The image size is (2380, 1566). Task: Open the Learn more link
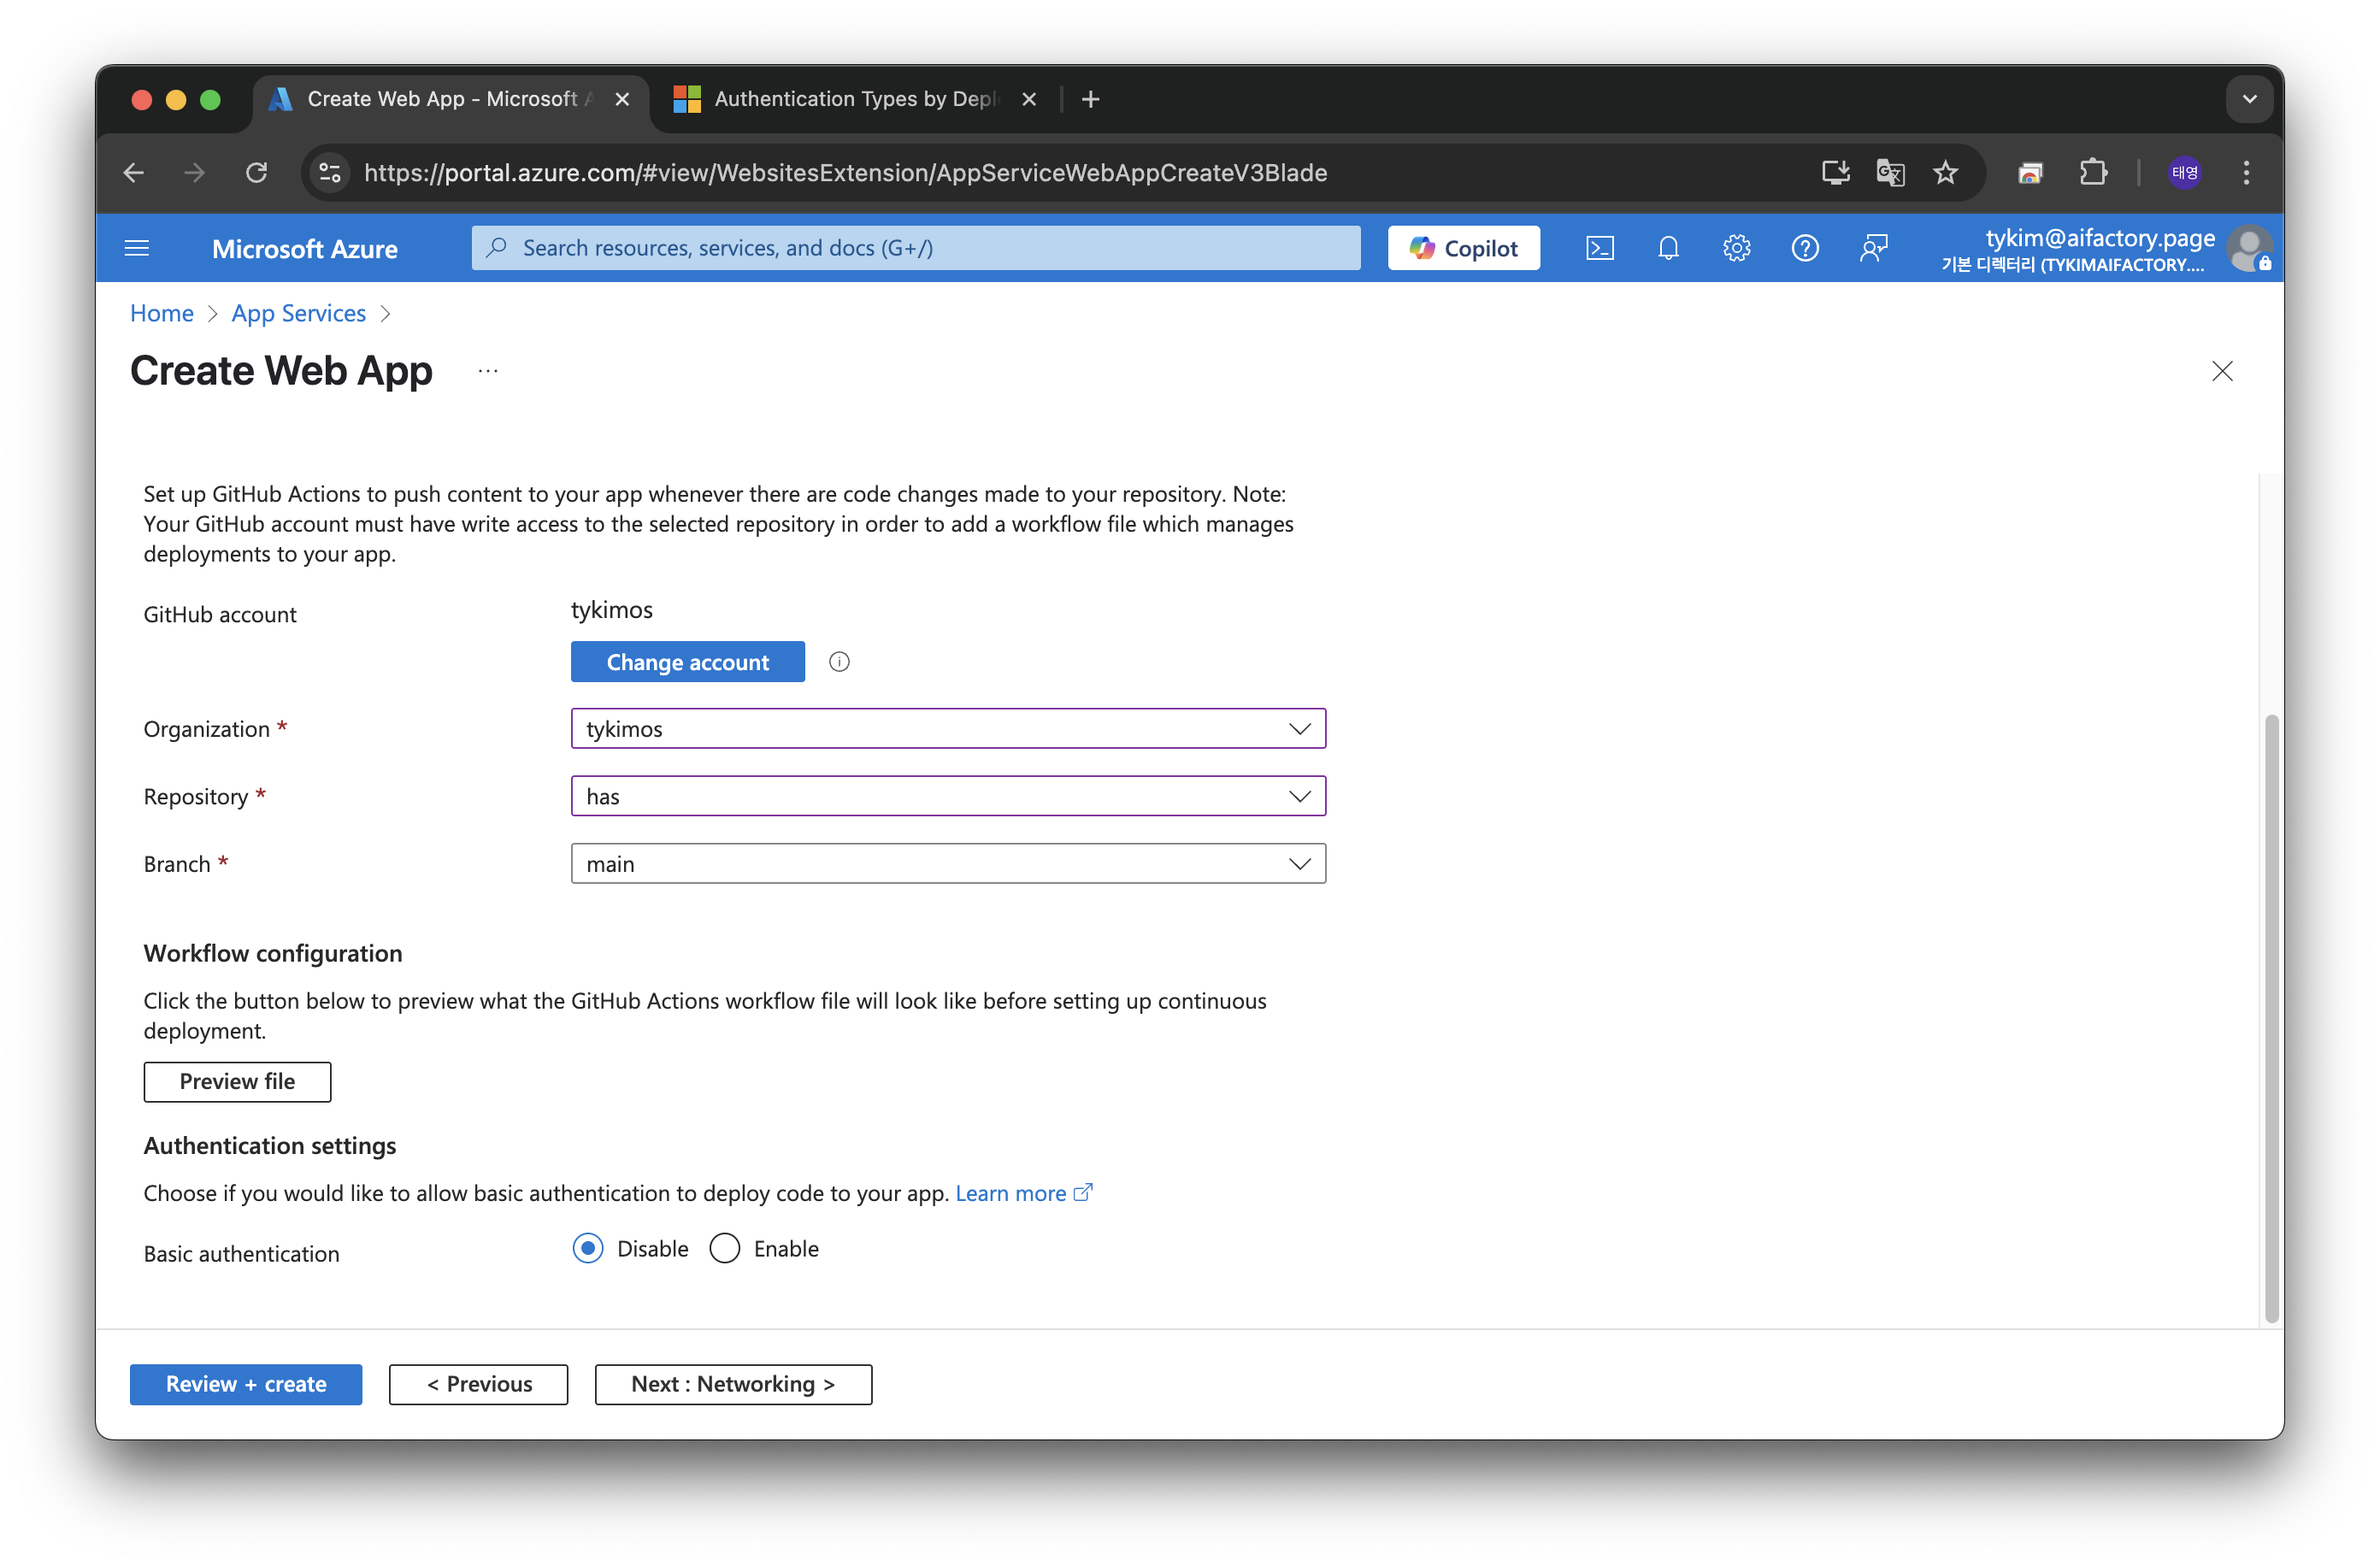click(1010, 1193)
